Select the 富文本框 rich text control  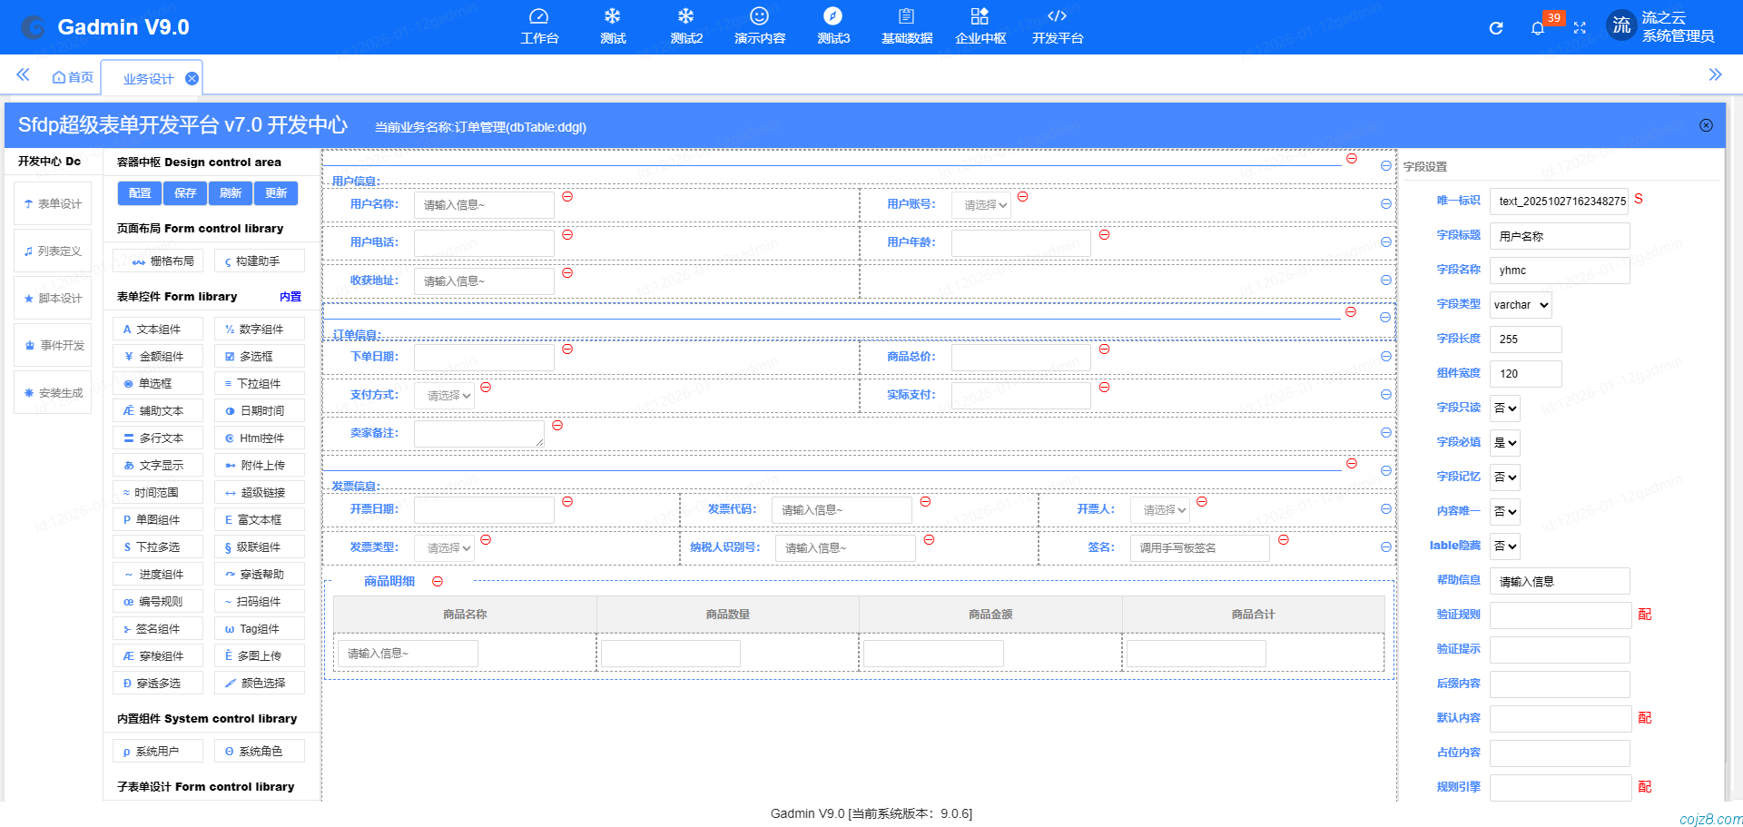(259, 519)
